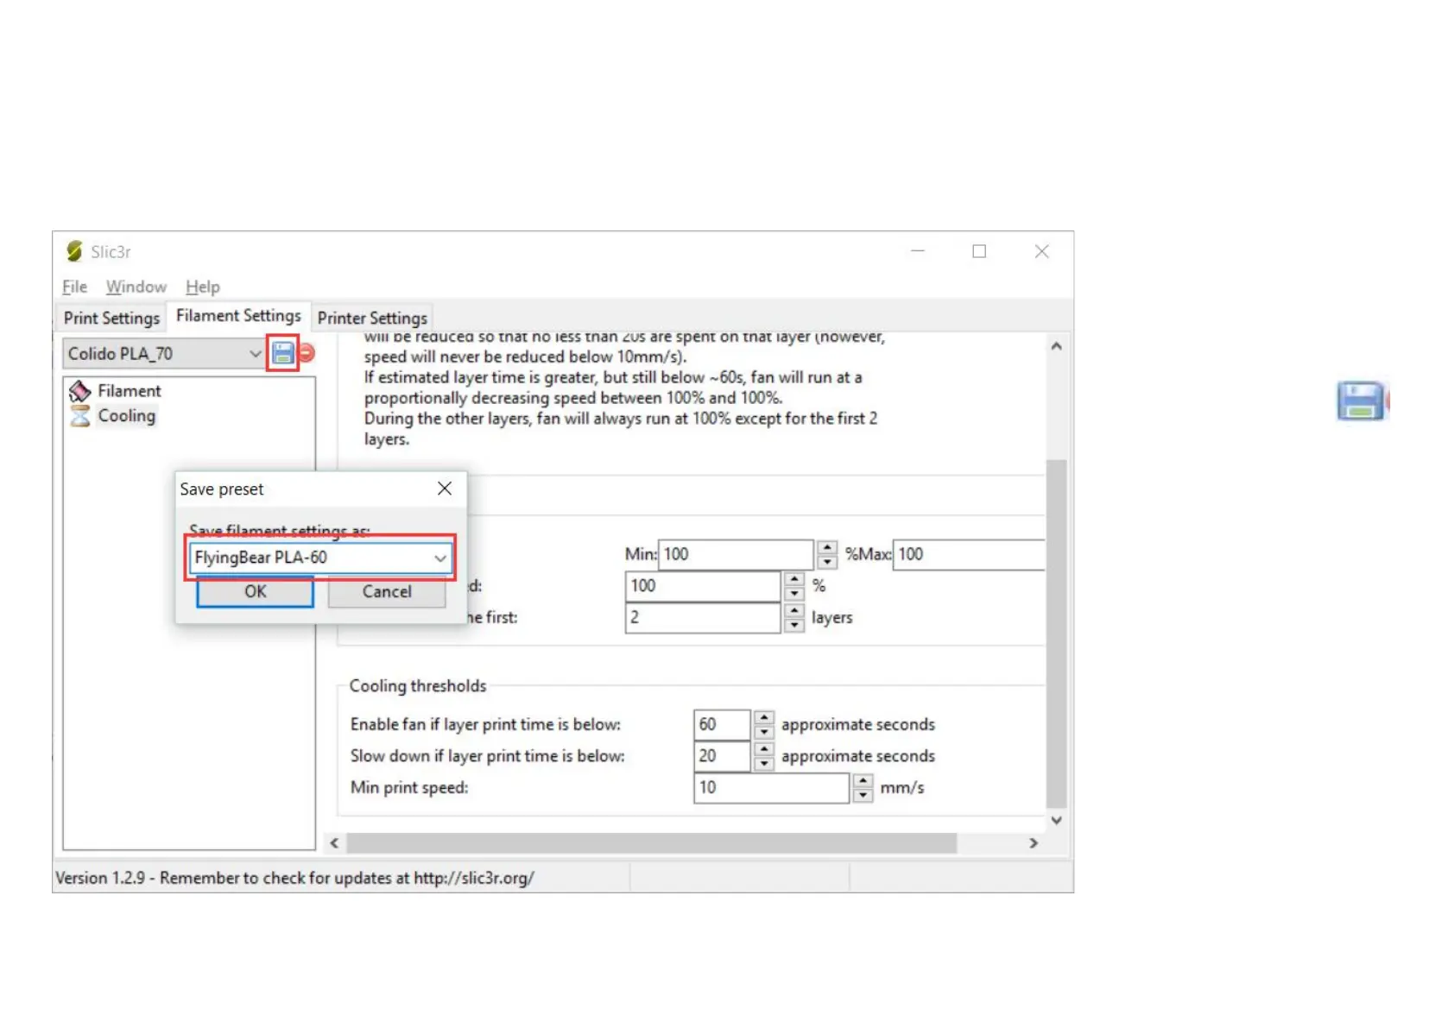Click the save preset floppy disk icon

(x=282, y=353)
